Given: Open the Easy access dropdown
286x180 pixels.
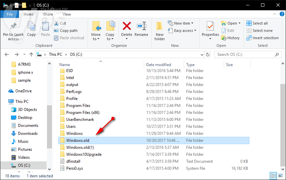Looking at the screenshot, I should [182, 31].
